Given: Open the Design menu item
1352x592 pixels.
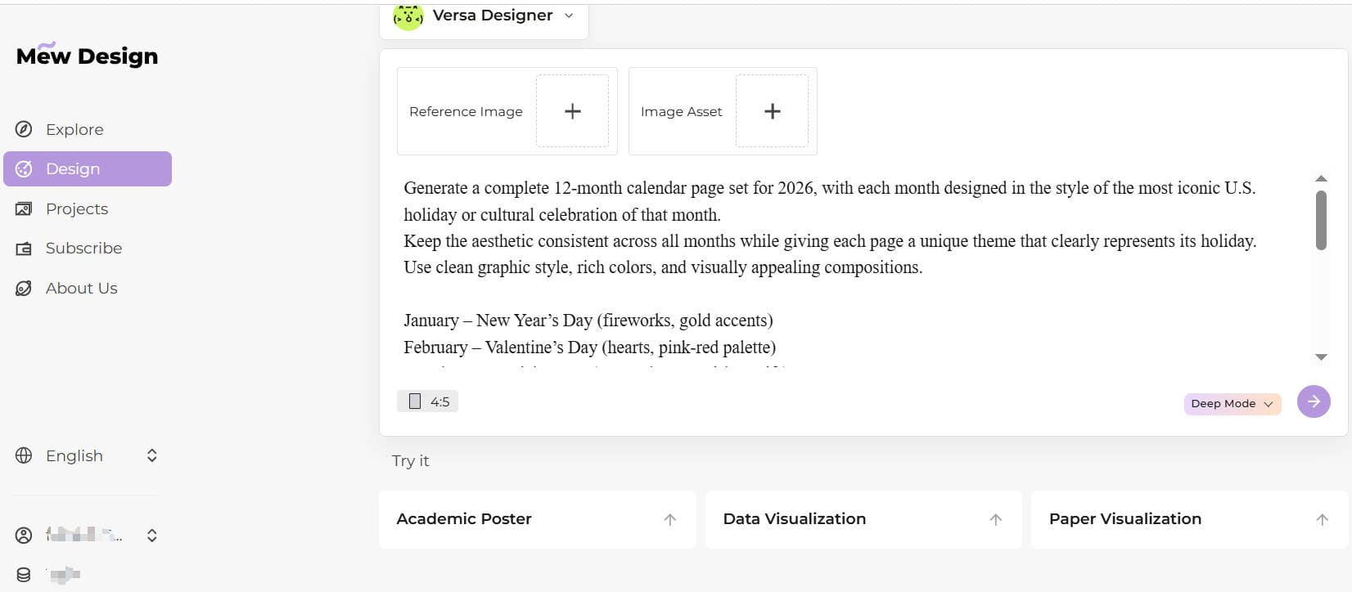Looking at the screenshot, I should [x=88, y=168].
